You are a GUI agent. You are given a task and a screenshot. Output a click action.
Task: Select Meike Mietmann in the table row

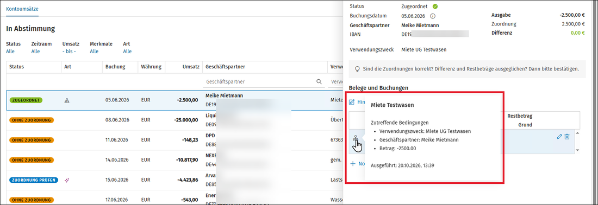coord(224,95)
